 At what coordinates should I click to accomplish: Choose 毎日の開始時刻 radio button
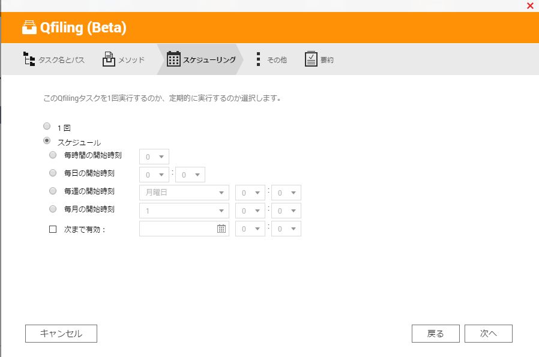click(x=53, y=173)
